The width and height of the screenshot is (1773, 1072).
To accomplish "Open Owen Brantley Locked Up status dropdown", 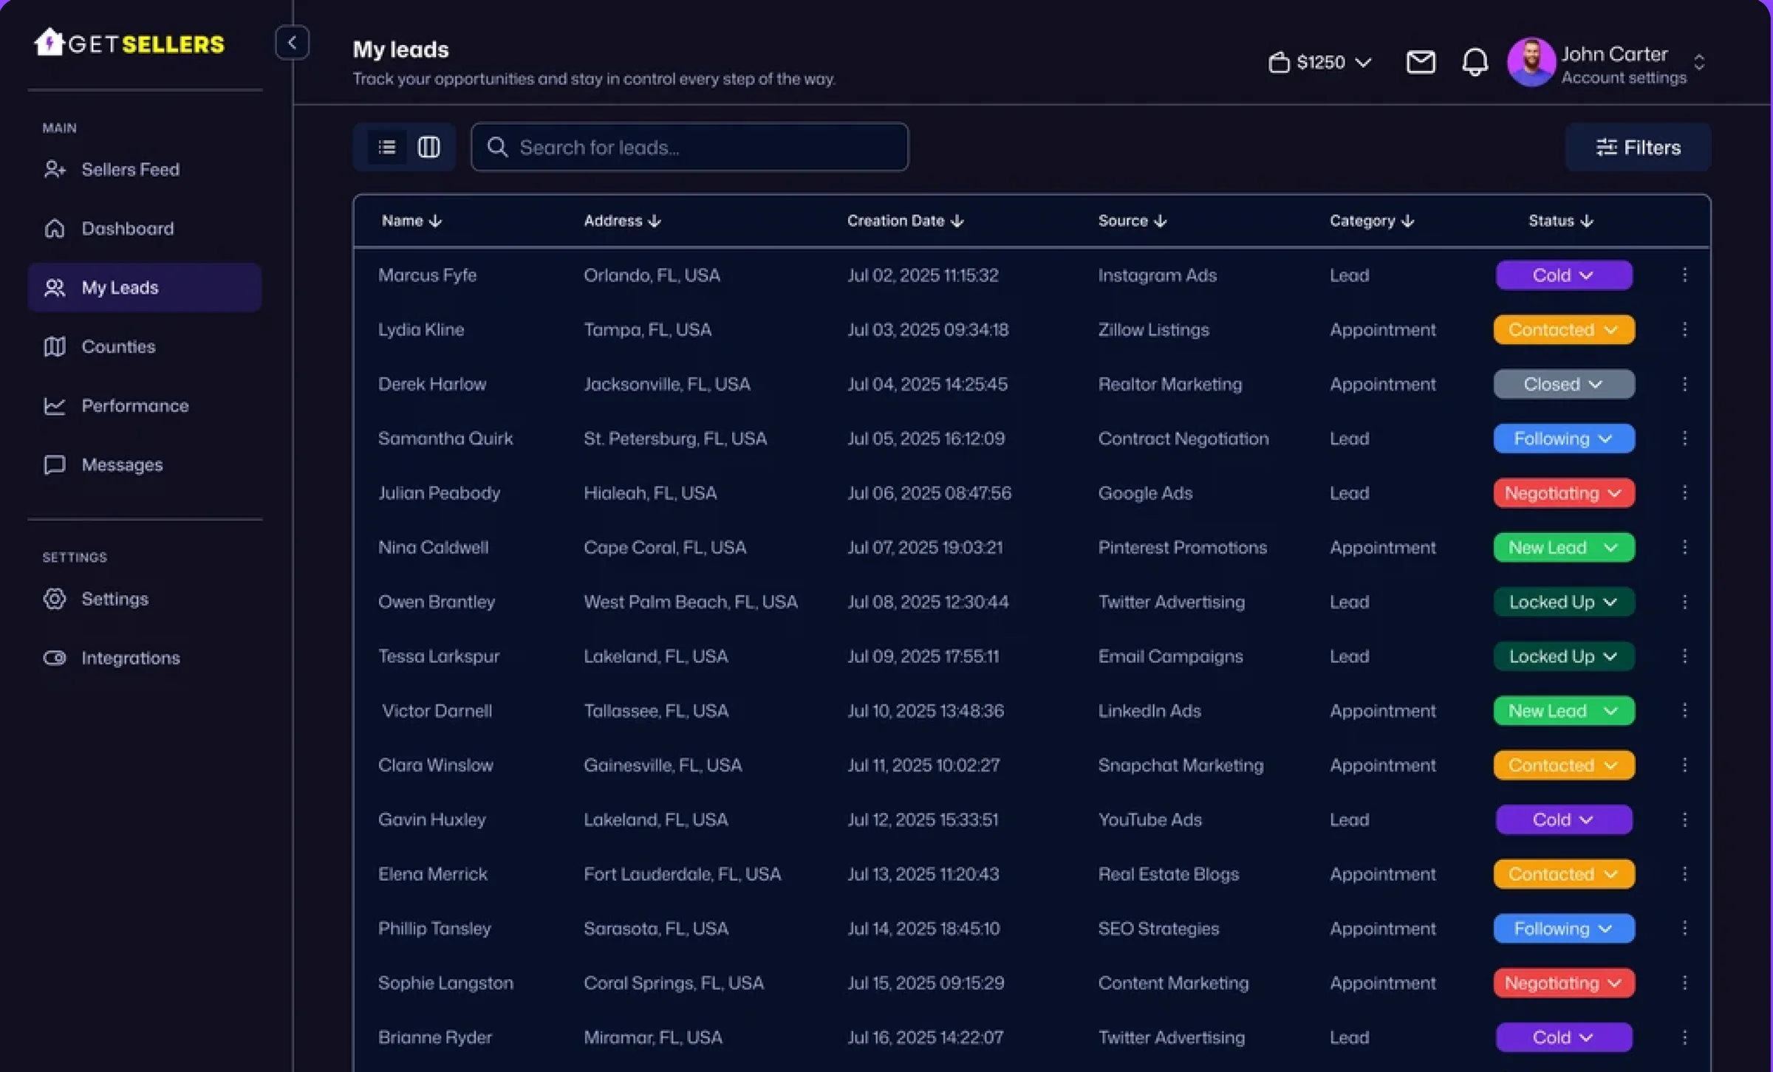I will (1563, 602).
